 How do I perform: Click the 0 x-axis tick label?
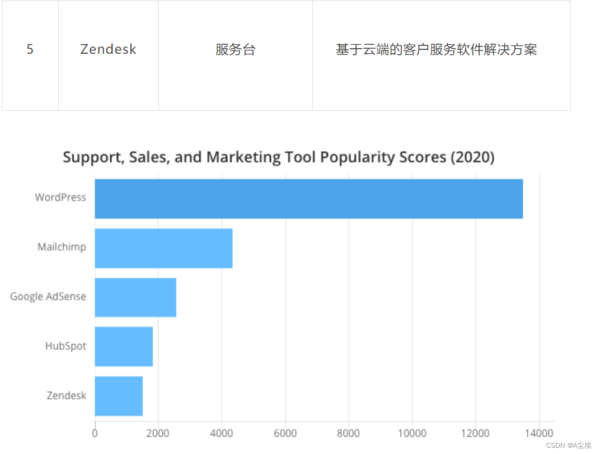[95, 433]
